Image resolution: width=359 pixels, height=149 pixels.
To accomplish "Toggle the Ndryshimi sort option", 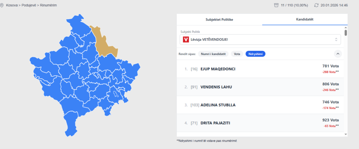I will pos(255,54).
